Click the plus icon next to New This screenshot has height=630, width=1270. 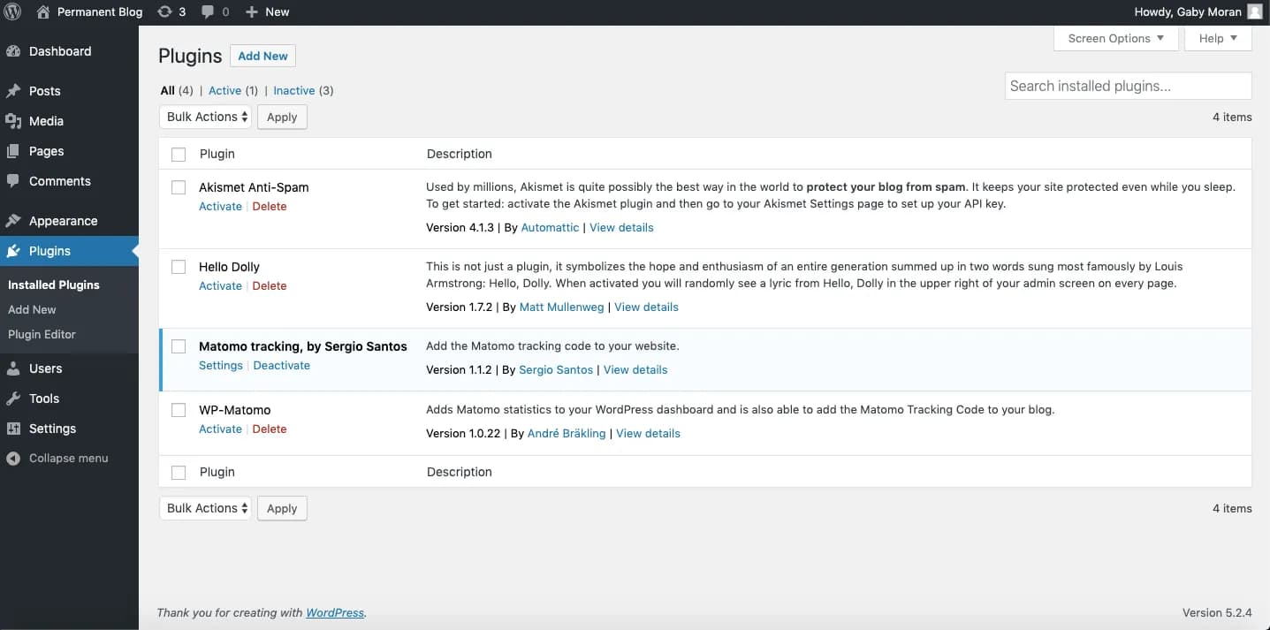251,12
